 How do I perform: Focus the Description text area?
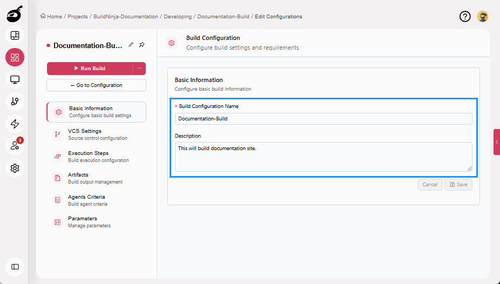pyautogui.click(x=323, y=157)
